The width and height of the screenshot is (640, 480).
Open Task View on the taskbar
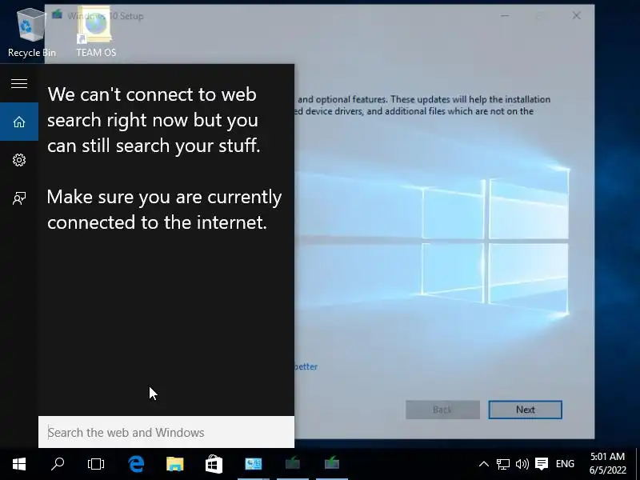pyautogui.click(x=96, y=464)
